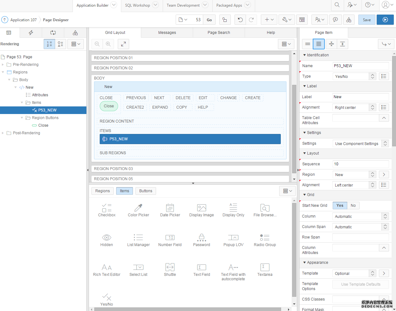Screen dimensions: 396x311
Task: Set Start New Grid to Yes
Action: (340, 206)
